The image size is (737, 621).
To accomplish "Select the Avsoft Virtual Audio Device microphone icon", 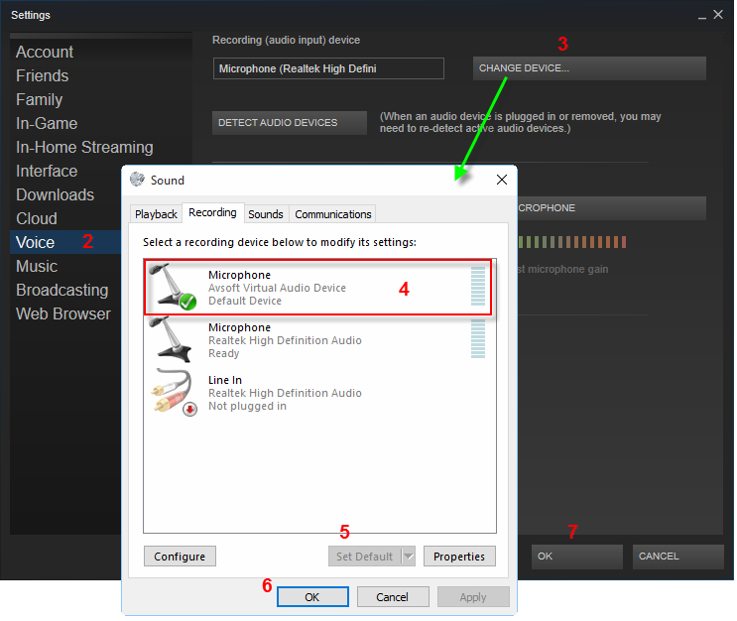I will (173, 287).
